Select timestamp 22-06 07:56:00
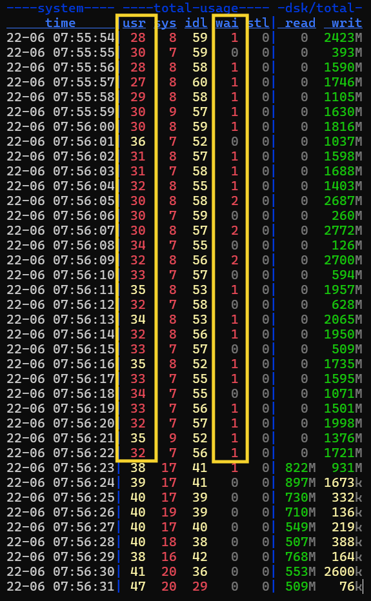The width and height of the screenshot is (371, 601). click(61, 126)
